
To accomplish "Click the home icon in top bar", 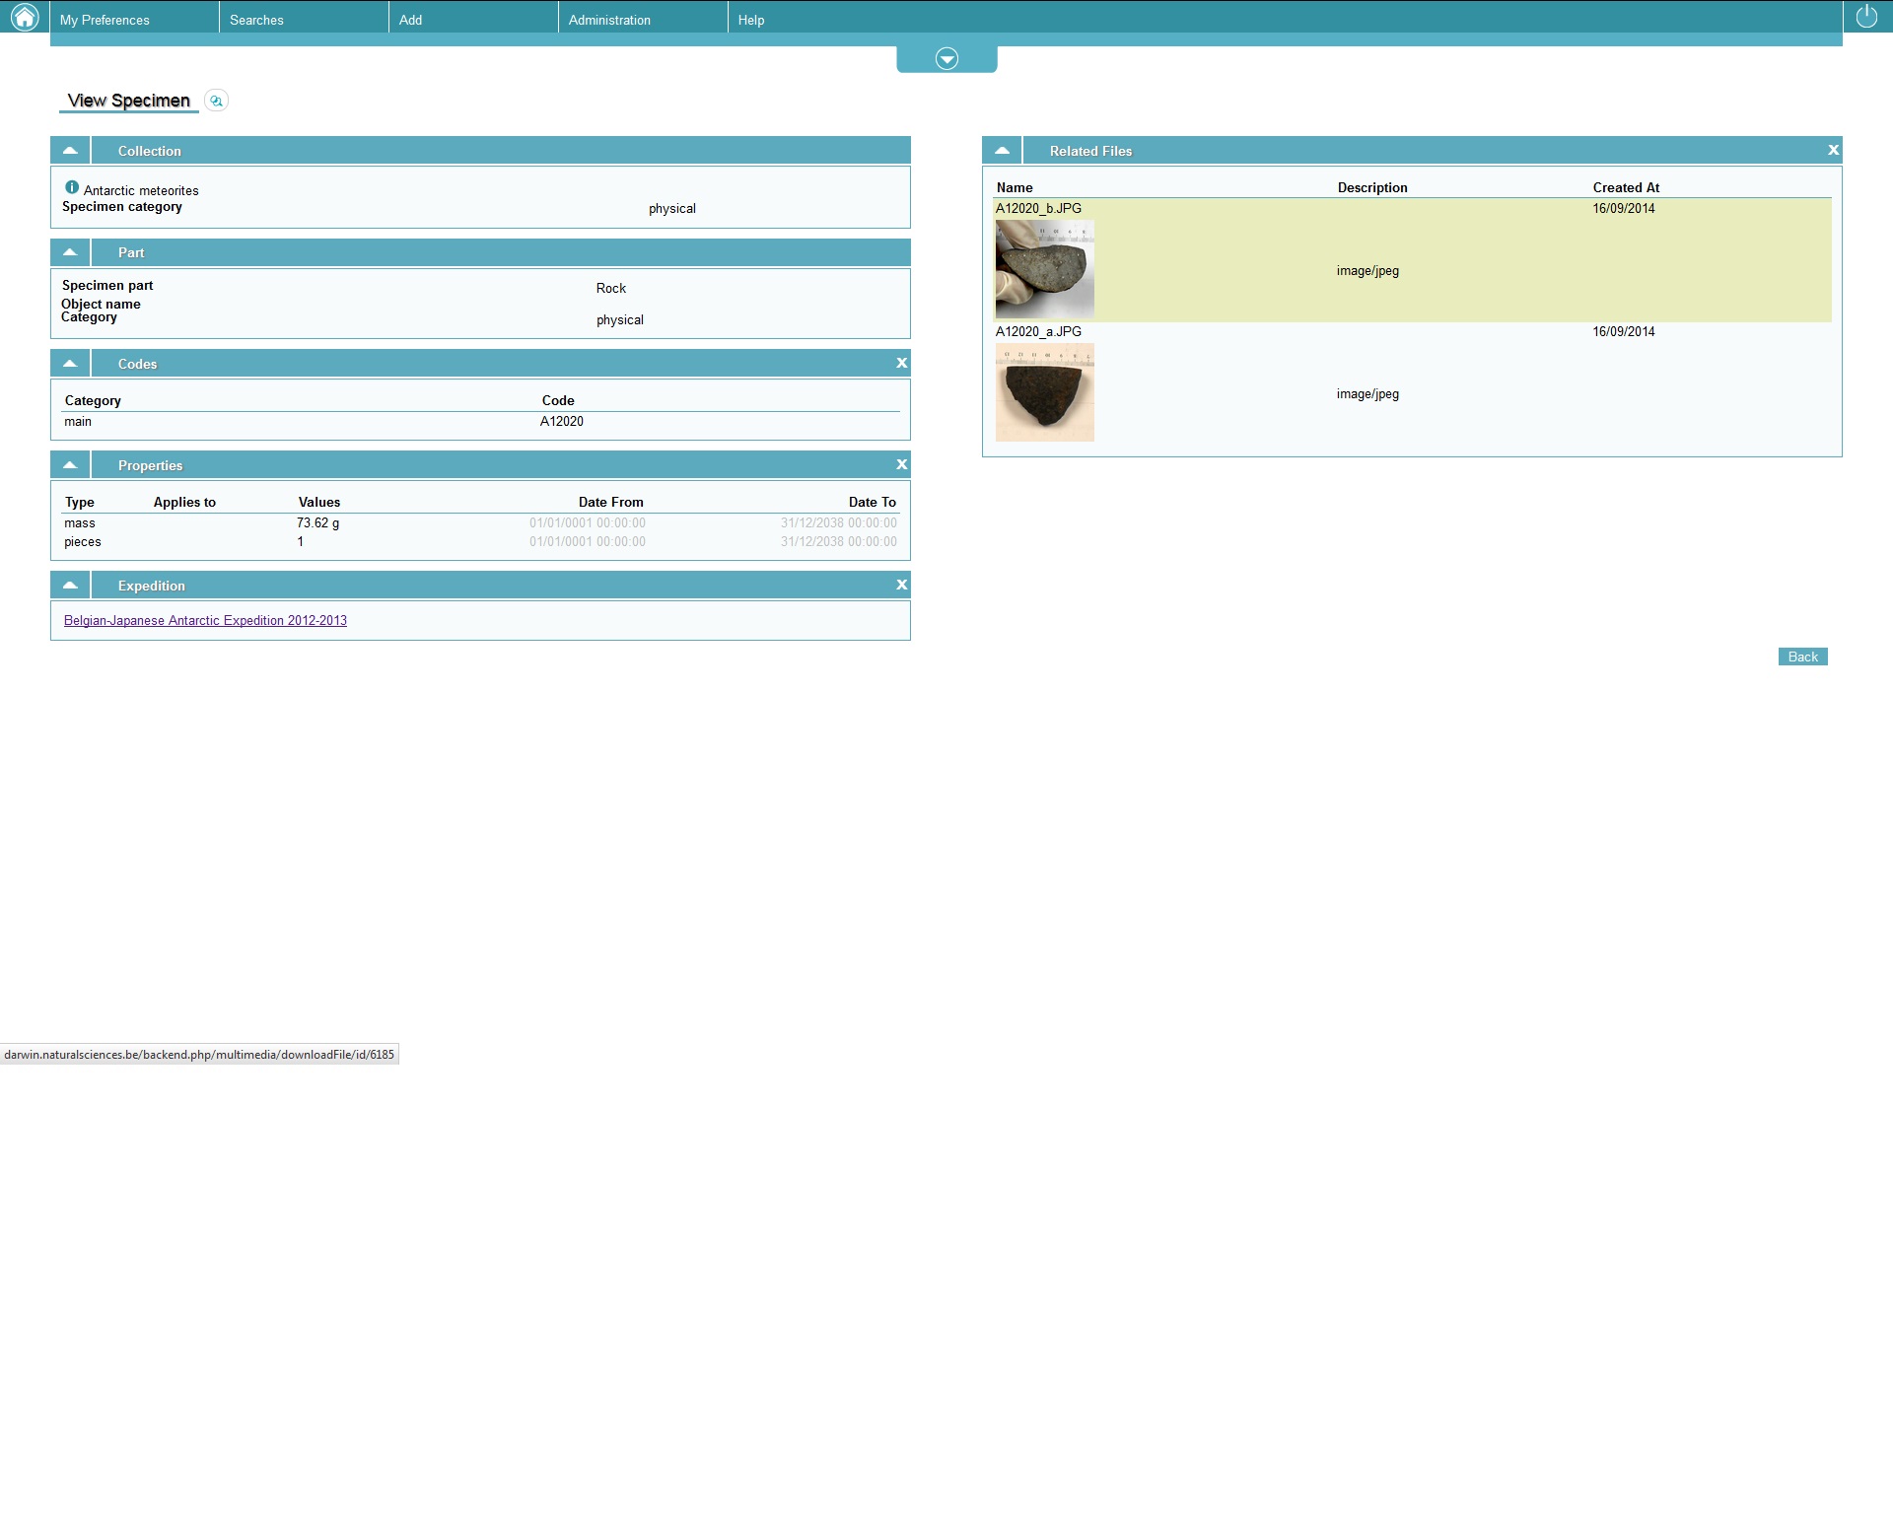I will click(x=24, y=17).
